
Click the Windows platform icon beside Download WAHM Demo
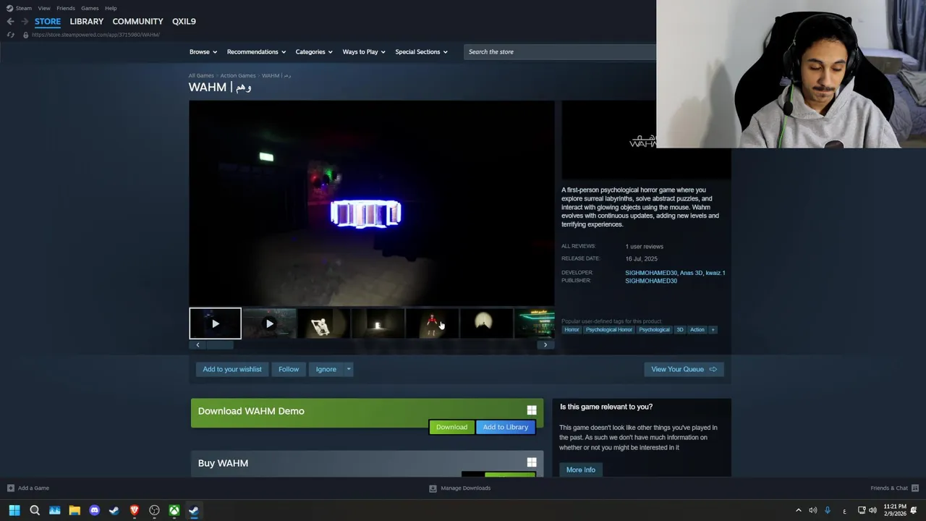pyautogui.click(x=532, y=410)
